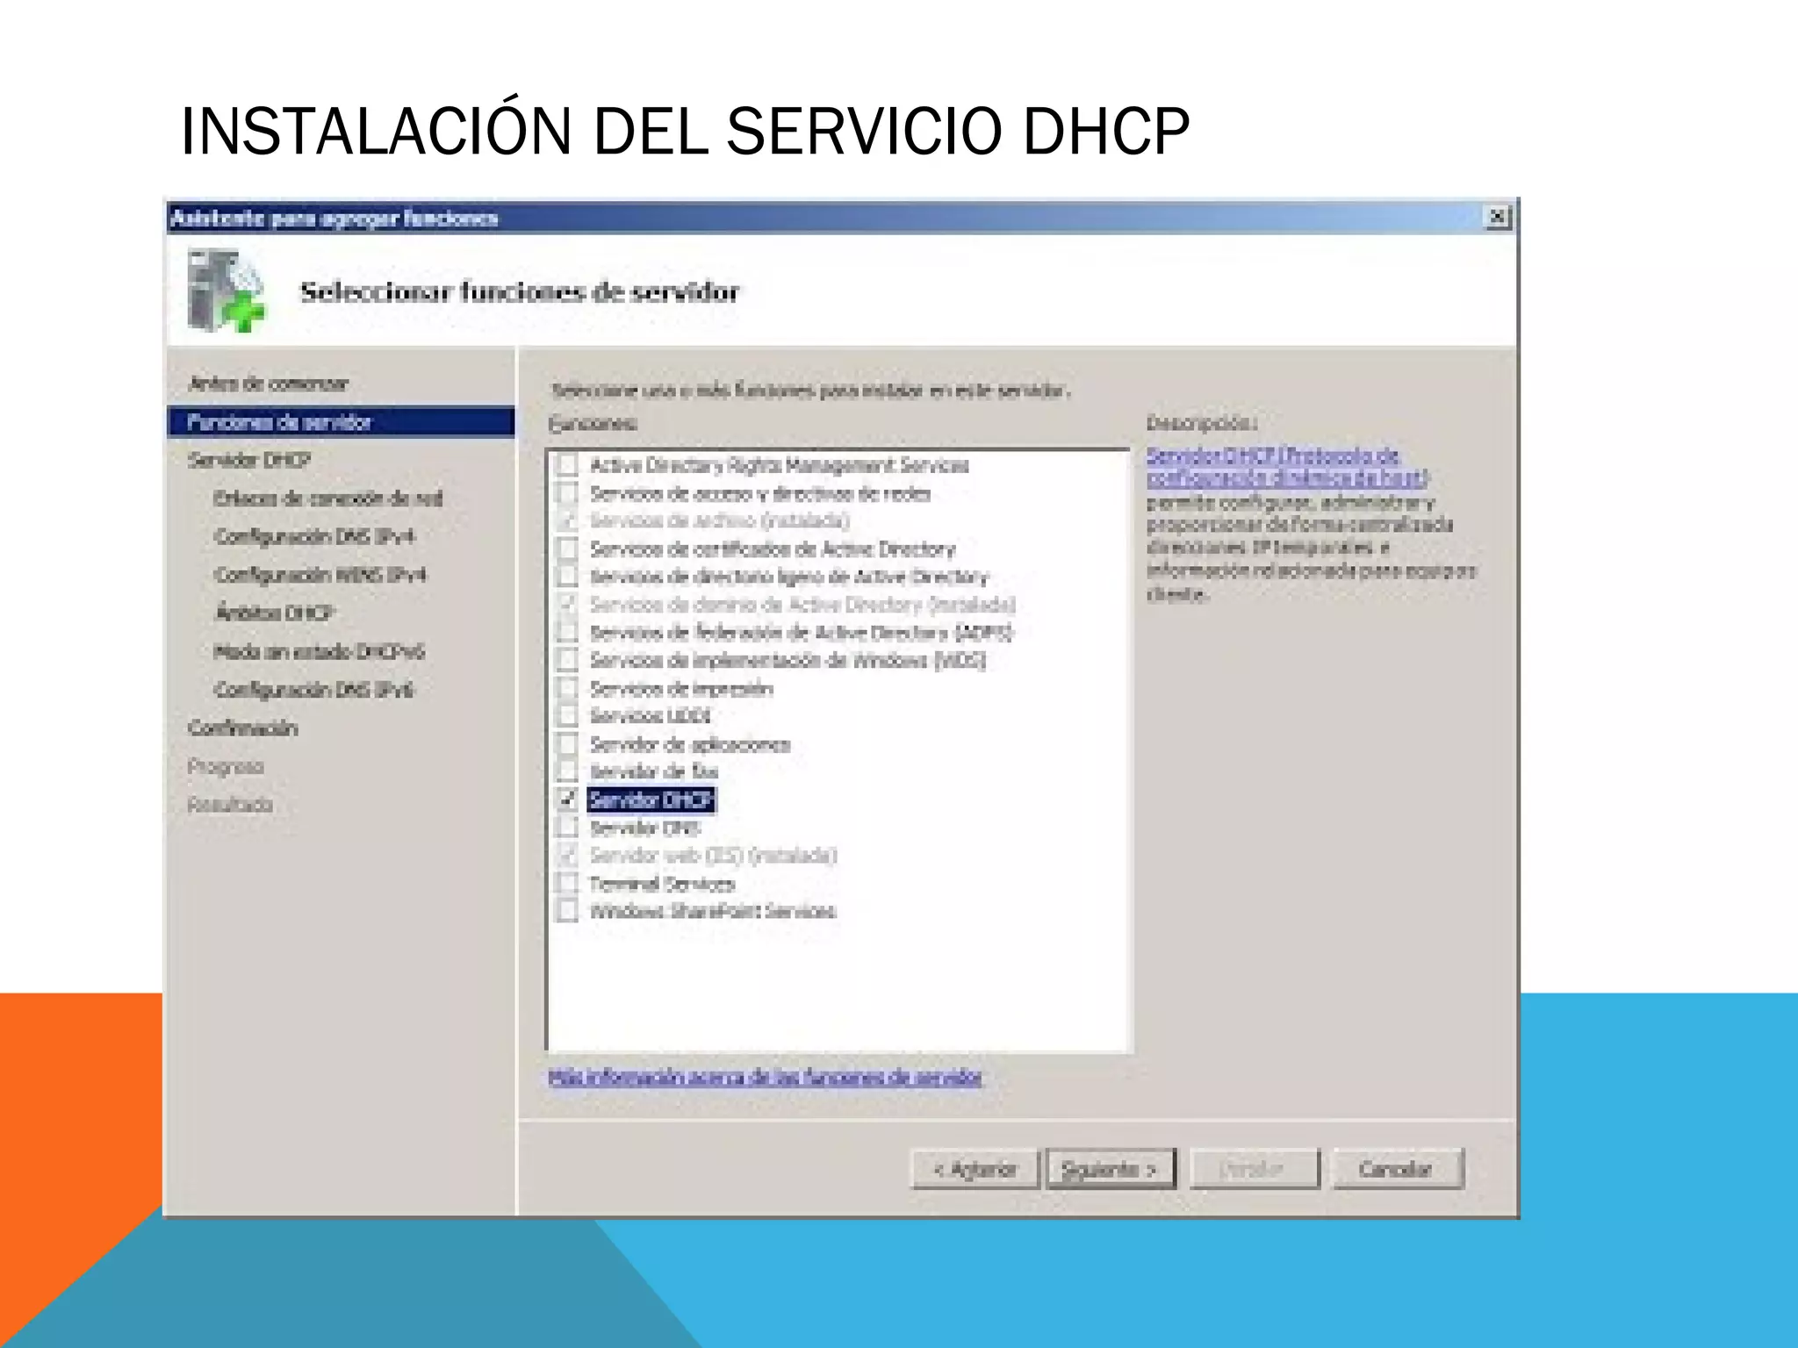Click Windows SharePoint Services label
1798x1348 pixels.
tap(713, 911)
